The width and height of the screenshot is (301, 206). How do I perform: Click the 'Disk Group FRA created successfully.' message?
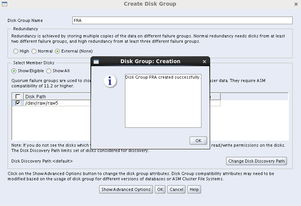163,77
